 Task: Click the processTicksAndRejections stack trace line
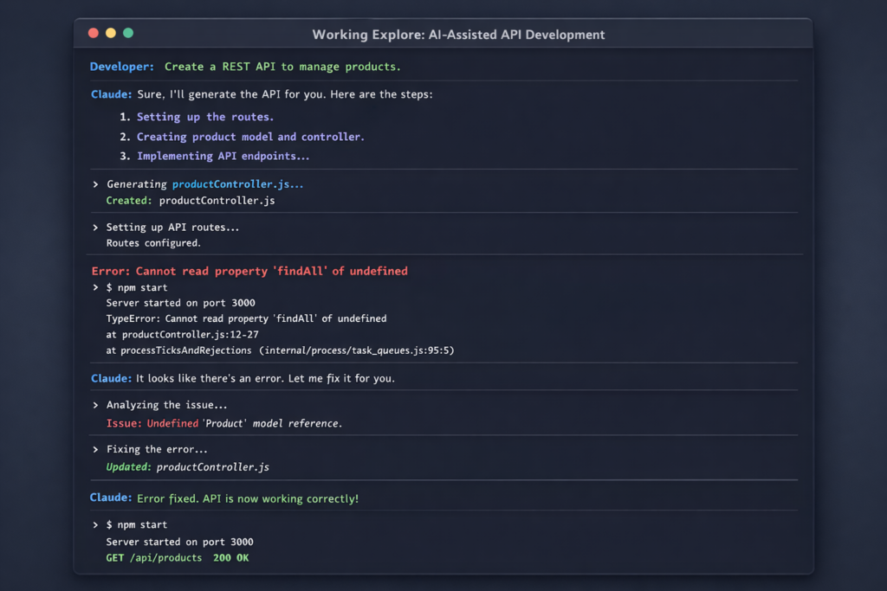tap(280, 350)
